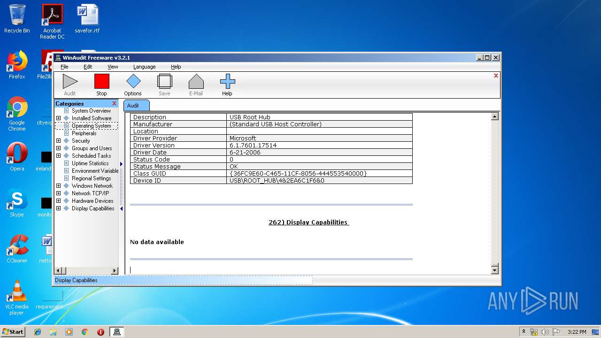Click report scrollbar down arrow
This screenshot has width=601, height=338.
point(494,270)
